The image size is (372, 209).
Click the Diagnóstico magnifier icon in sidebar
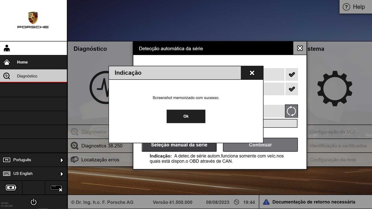pos(7,76)
